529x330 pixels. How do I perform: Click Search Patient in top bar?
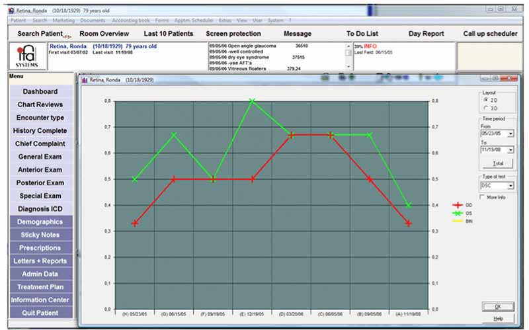coord(40,34)
